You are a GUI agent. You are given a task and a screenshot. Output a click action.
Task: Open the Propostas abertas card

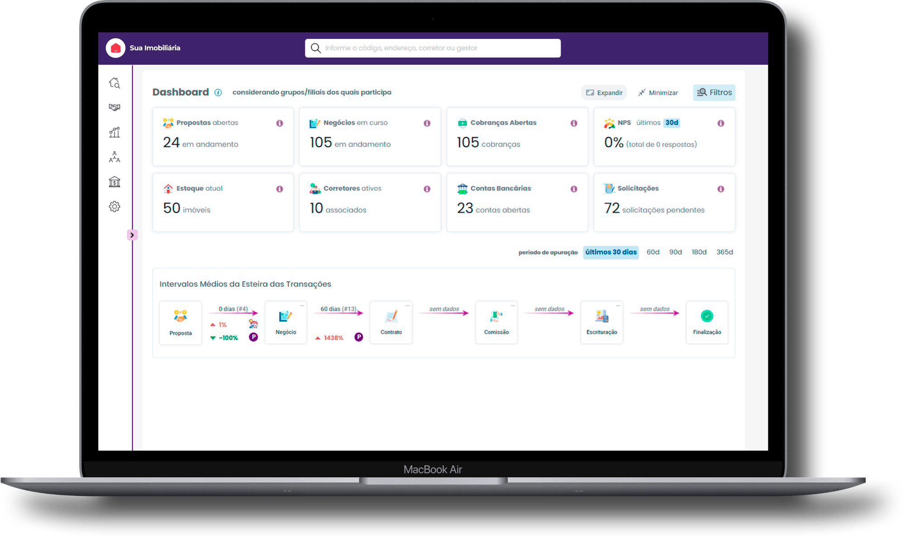coord(223,137)
